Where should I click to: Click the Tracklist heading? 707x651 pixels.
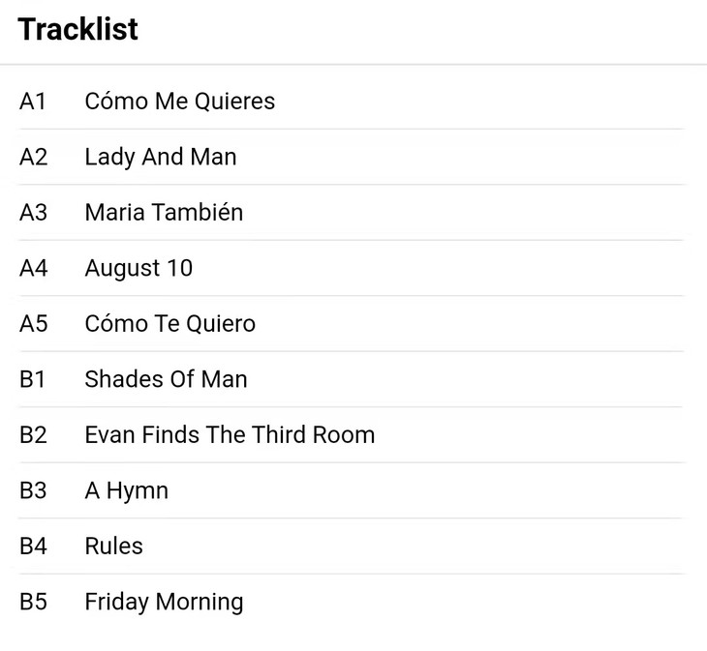point(77,29)
